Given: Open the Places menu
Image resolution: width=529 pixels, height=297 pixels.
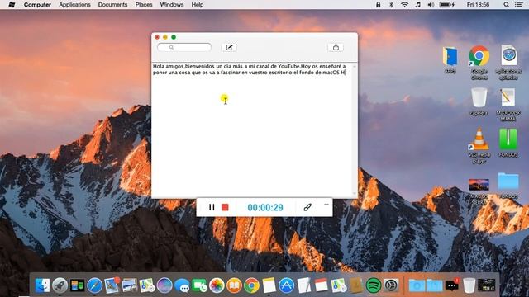Looking at the screenshot, I should (x=144, y=5).
